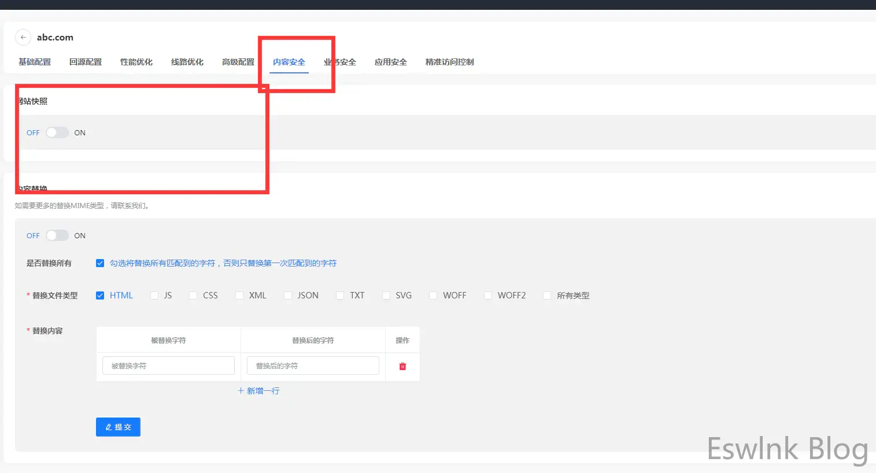Check the JS file type checkbox
876x473 pixels.
point(154,295)
